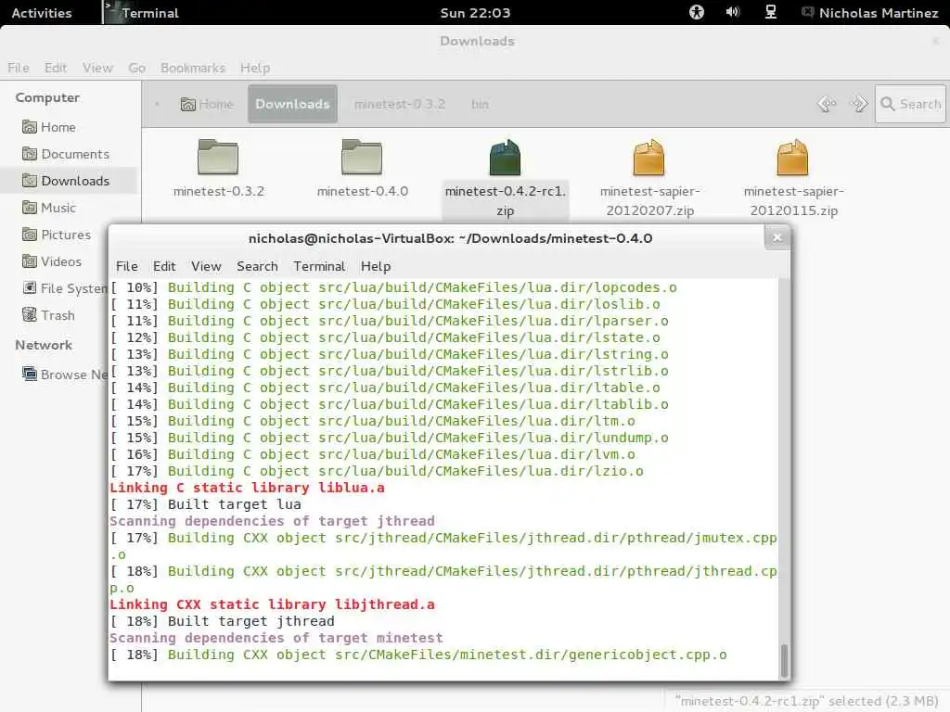Screen dimensions: 950x712
Task: Click the Browse Network icon
Action: 29,374
